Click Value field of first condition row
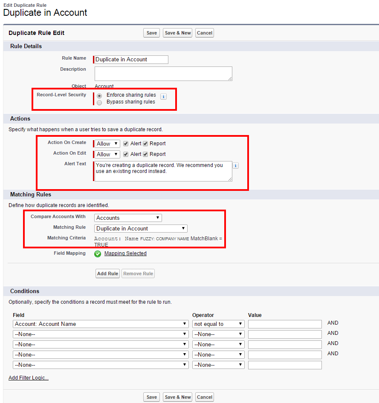This screenshot has width=379, height=403. [285, 324]
